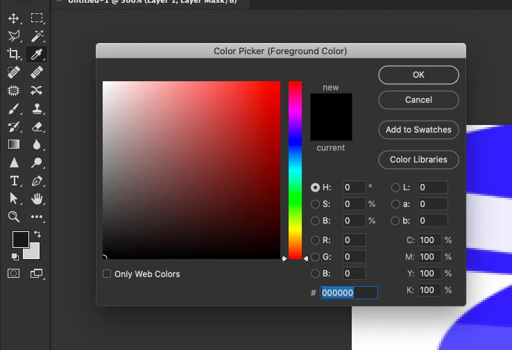Click the R red value field
This screenshot has height=350, width=512.
pos(355,240)
